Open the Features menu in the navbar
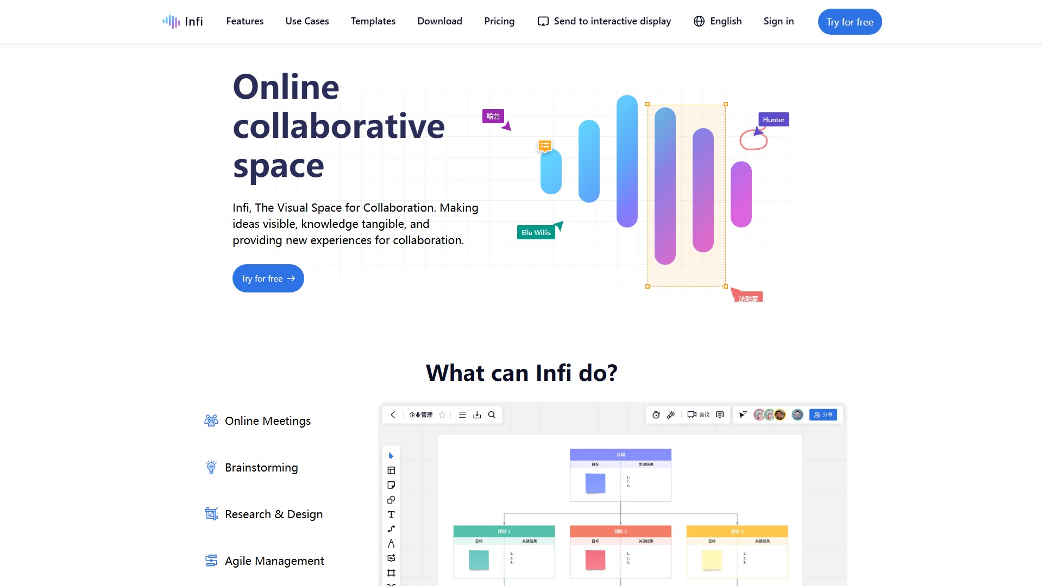This screenshot has width=1043, height=586. (x=244, y=21)
